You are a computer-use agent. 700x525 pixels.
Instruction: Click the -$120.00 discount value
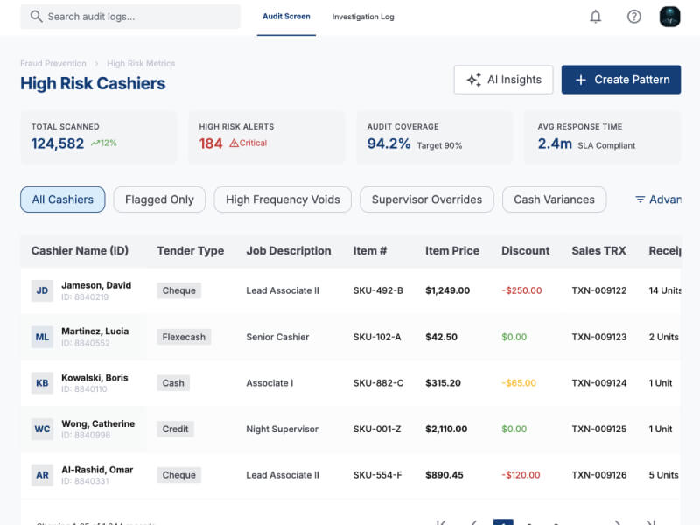tap(521, 475)
